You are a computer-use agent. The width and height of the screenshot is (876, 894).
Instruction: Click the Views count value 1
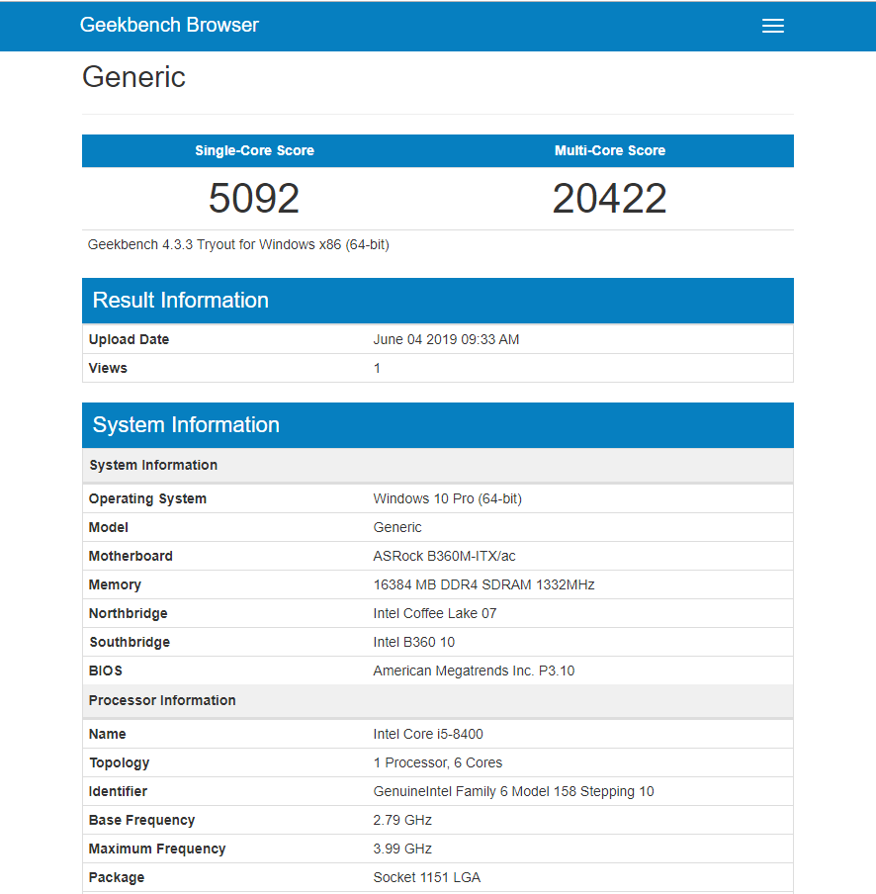pos(377,368)
